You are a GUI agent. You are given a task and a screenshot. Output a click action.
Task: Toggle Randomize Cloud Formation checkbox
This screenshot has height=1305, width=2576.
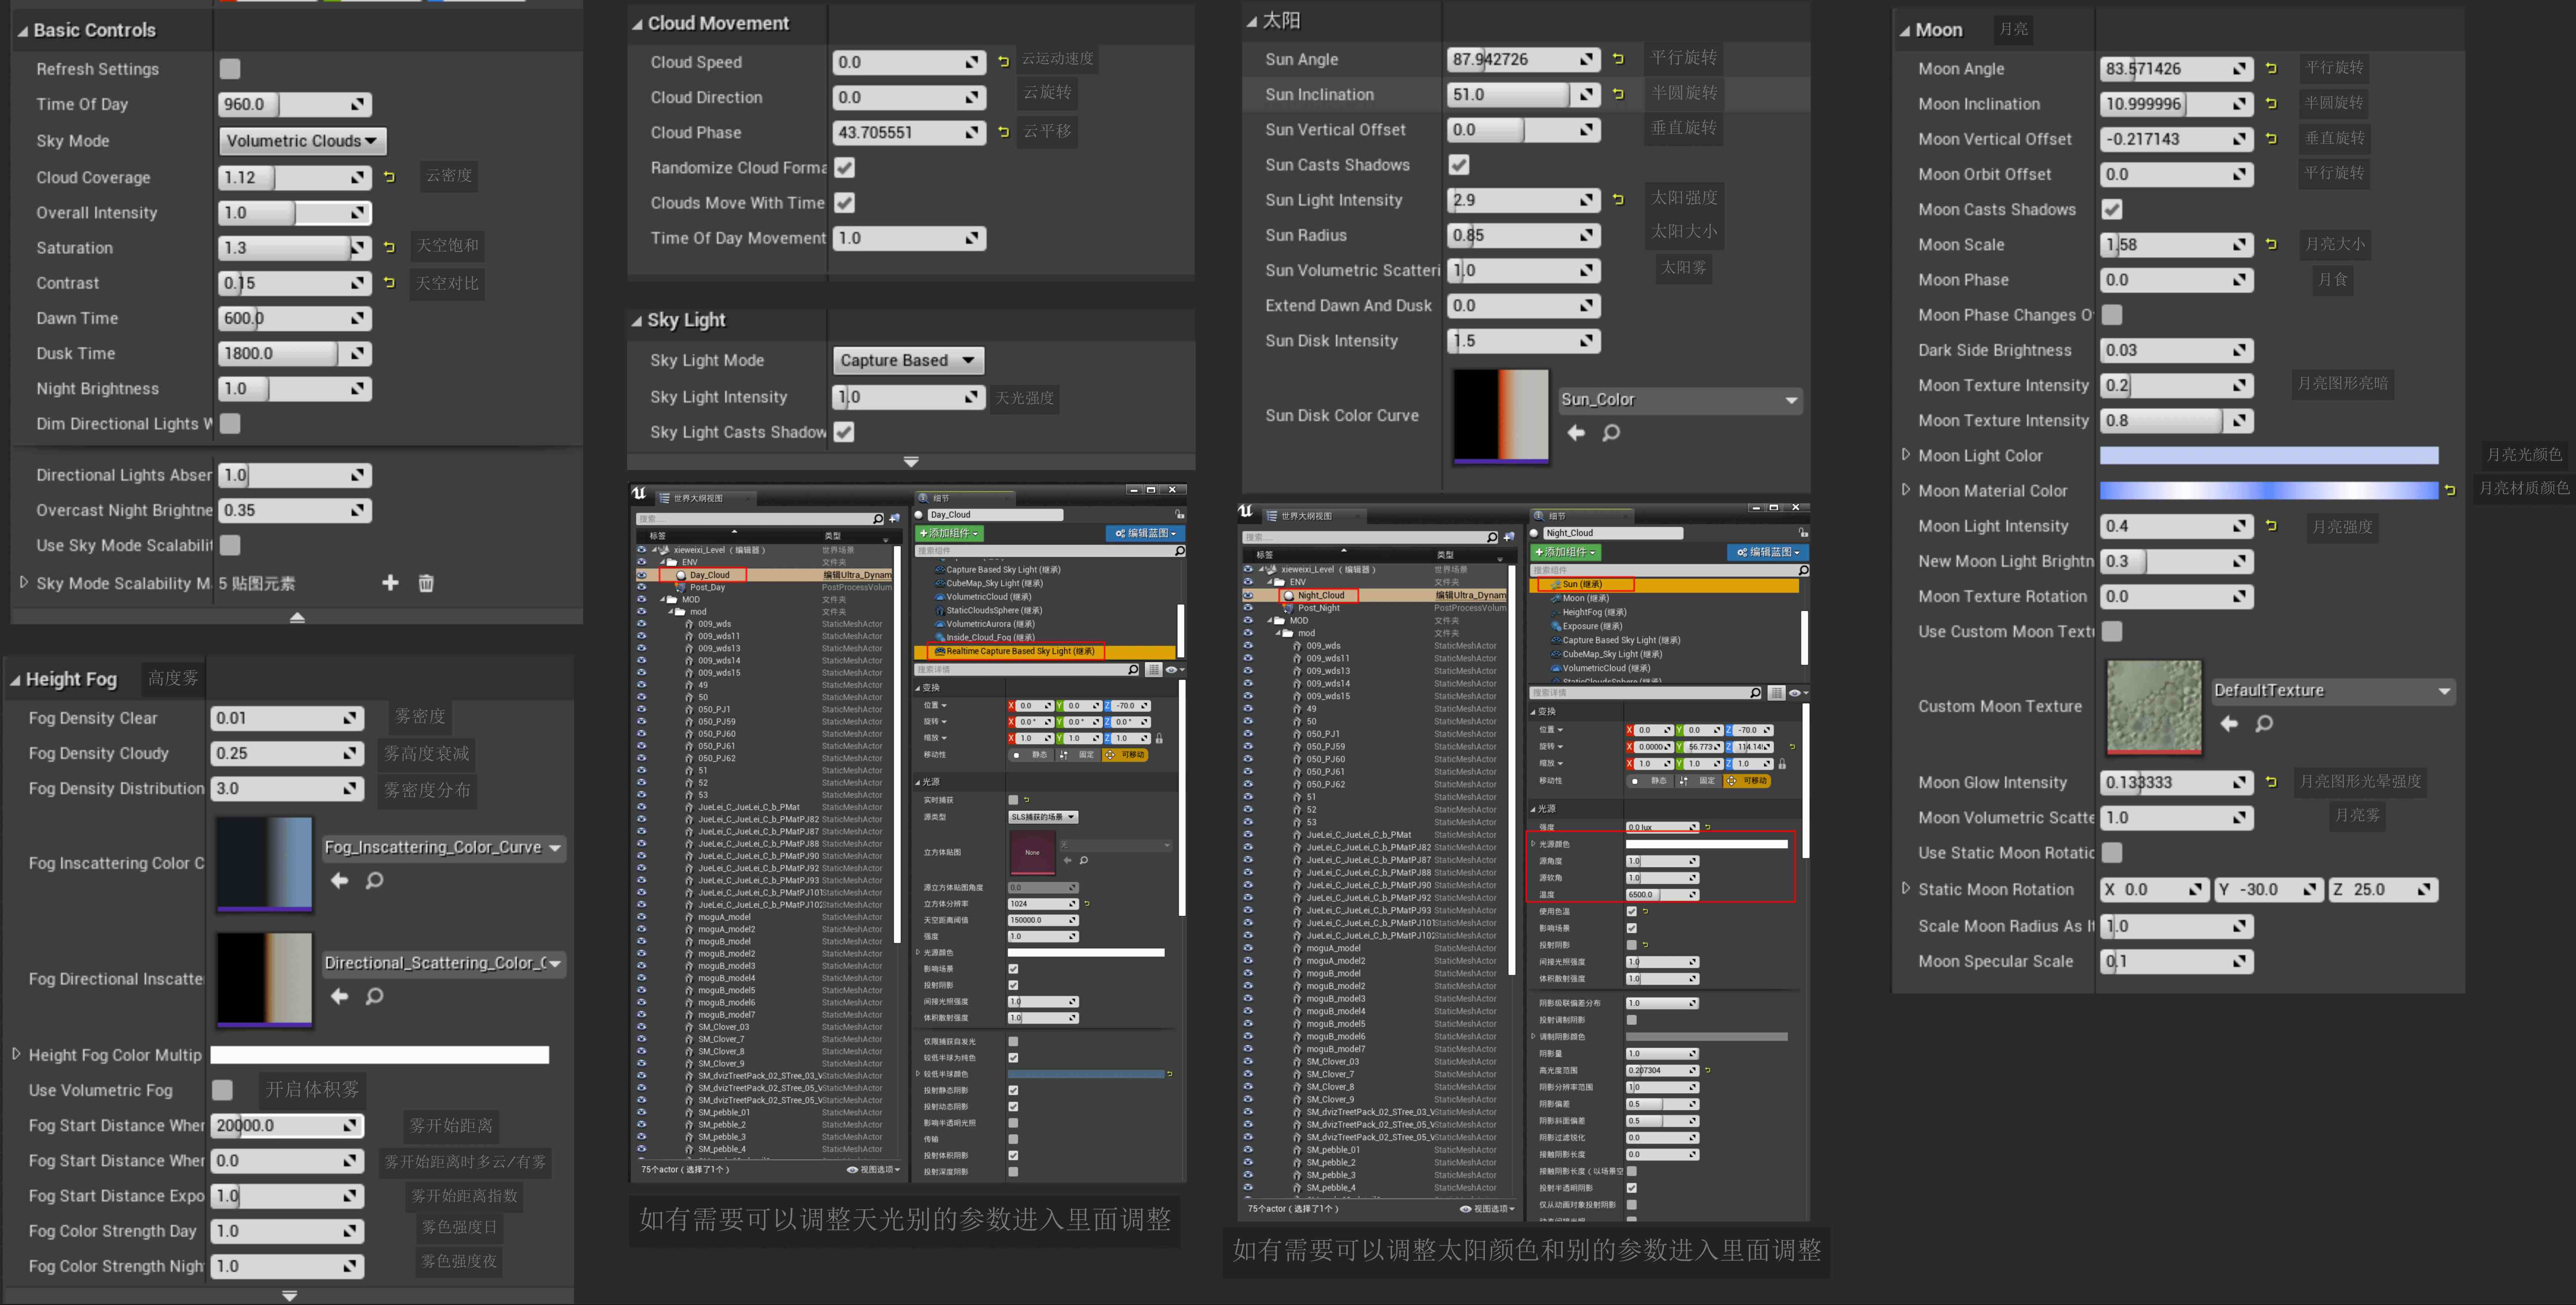[x=845, y=168]
